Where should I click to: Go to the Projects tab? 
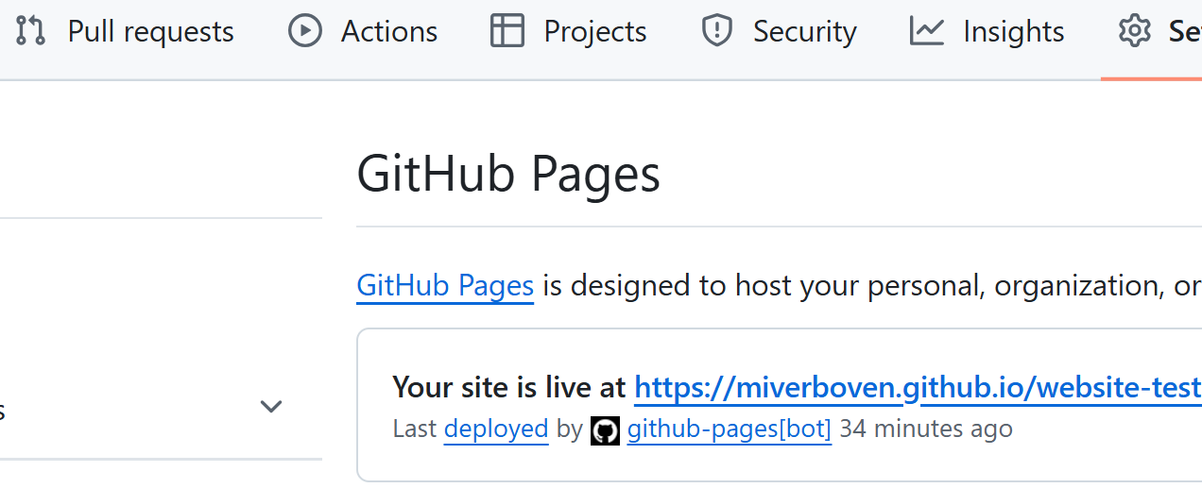(594, 31)
